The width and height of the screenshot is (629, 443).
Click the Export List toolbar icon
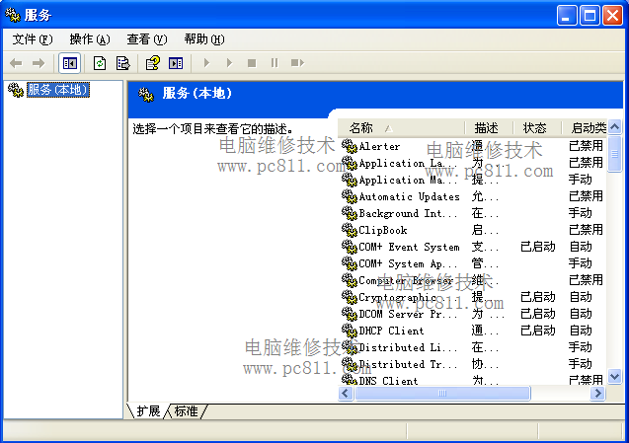click(122, 63)
